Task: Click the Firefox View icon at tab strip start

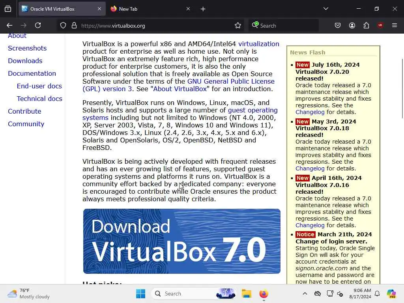Action: pos(8,9)
